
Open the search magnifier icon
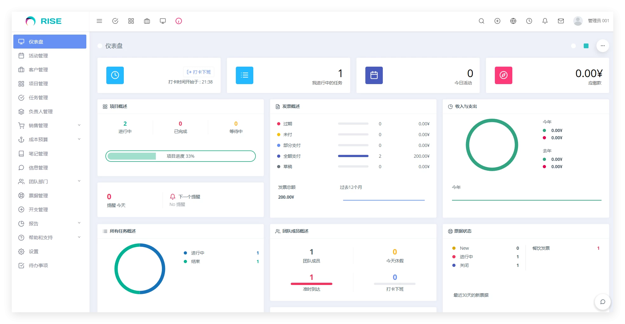click(x=482, y=21)
